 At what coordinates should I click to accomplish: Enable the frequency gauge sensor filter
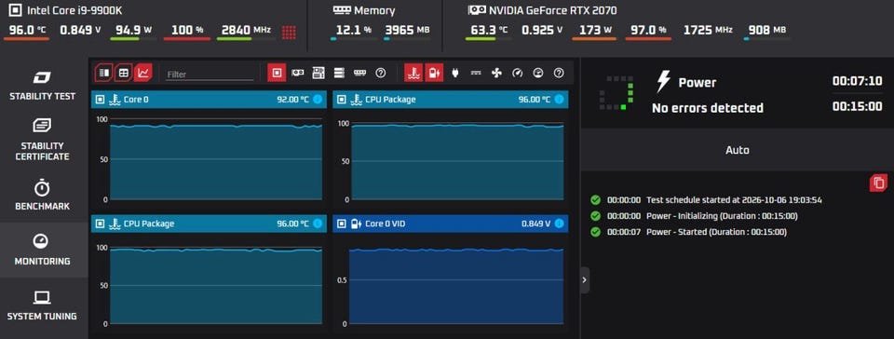(x=517, y=73)
